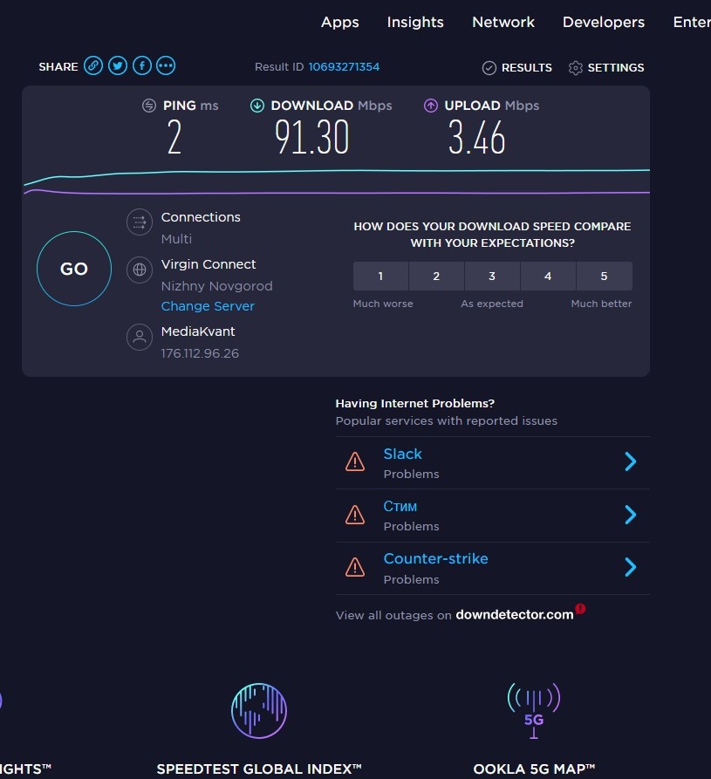Share result via Facebook icon
Image resolution: width=711 pixels, height=779 pixels.
pos(141,66)
